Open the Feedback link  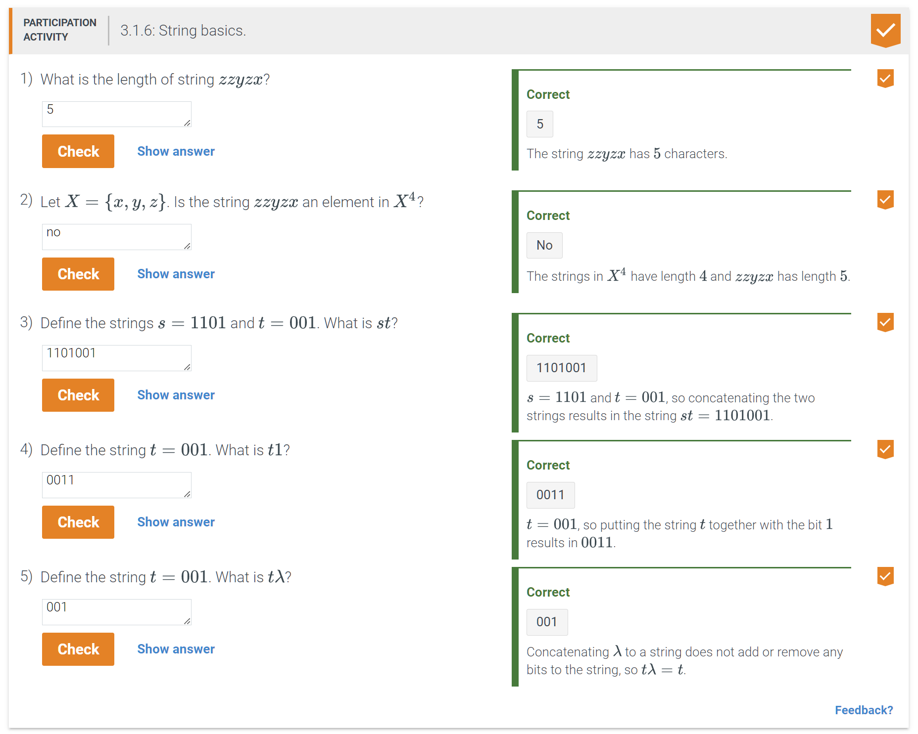[x=864, y=710]
